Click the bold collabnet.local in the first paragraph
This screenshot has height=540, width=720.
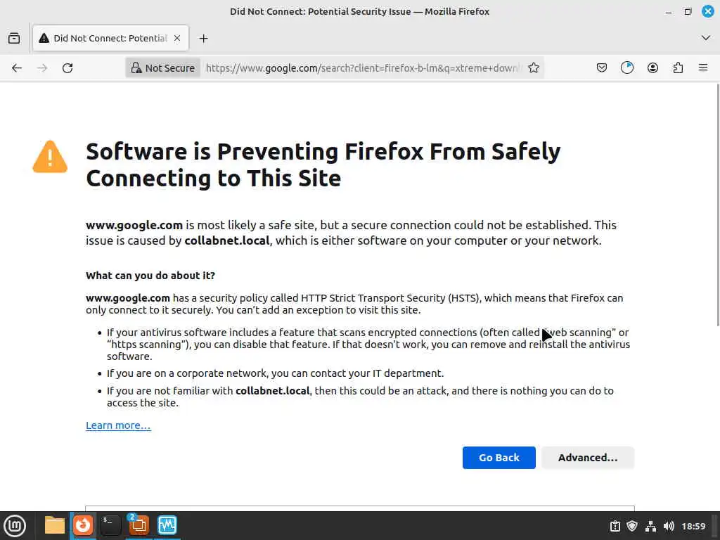click(227, 240)
